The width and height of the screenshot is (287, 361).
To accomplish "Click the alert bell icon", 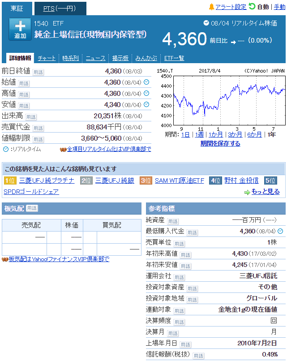I will (211, 7).
